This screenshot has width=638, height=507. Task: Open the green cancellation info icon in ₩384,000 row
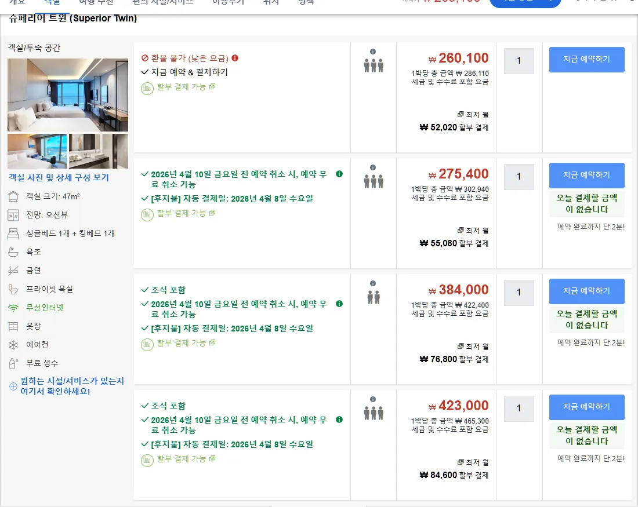click(x=339, y=304)
